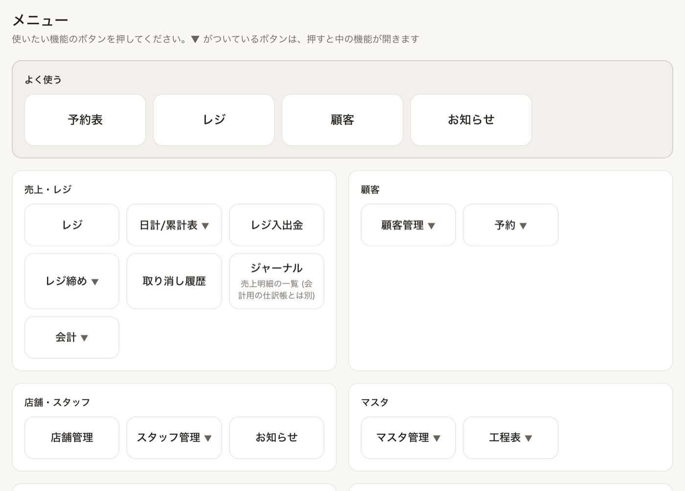Screen dimensions: 685x491
Task: Open 顧客 in the よく使う section
Action: point(342,120)
